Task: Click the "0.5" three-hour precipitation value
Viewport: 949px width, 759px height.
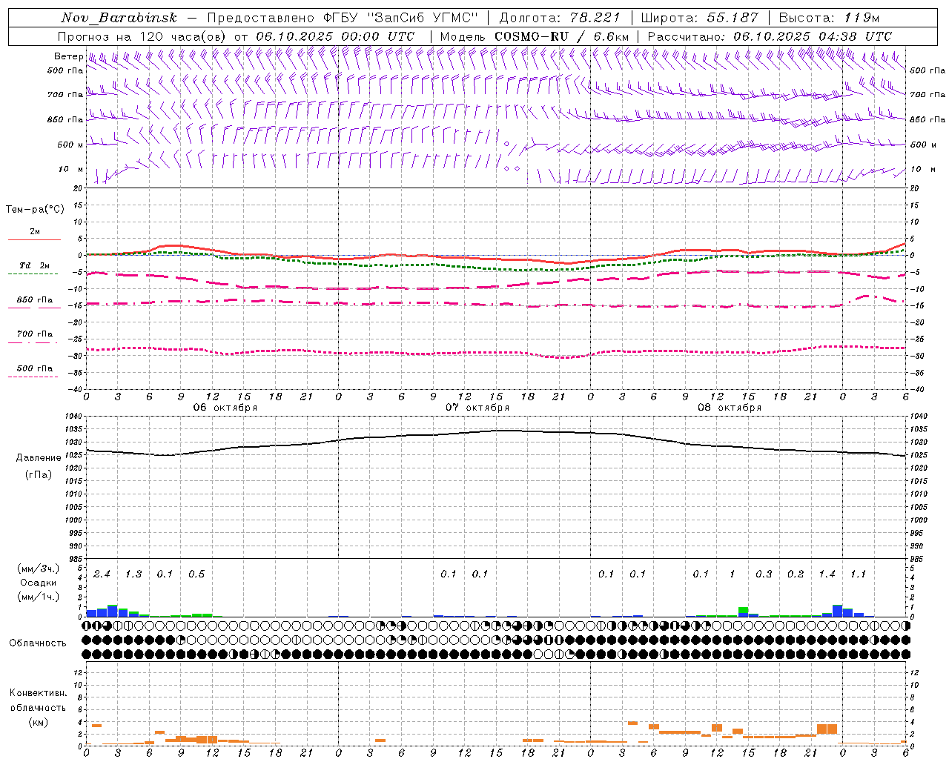Action: click(x=196, y=574)
